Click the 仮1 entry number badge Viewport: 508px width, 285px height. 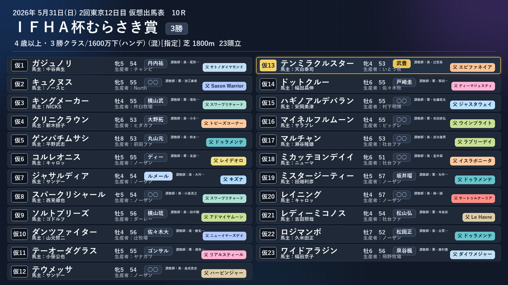(19, 65)
